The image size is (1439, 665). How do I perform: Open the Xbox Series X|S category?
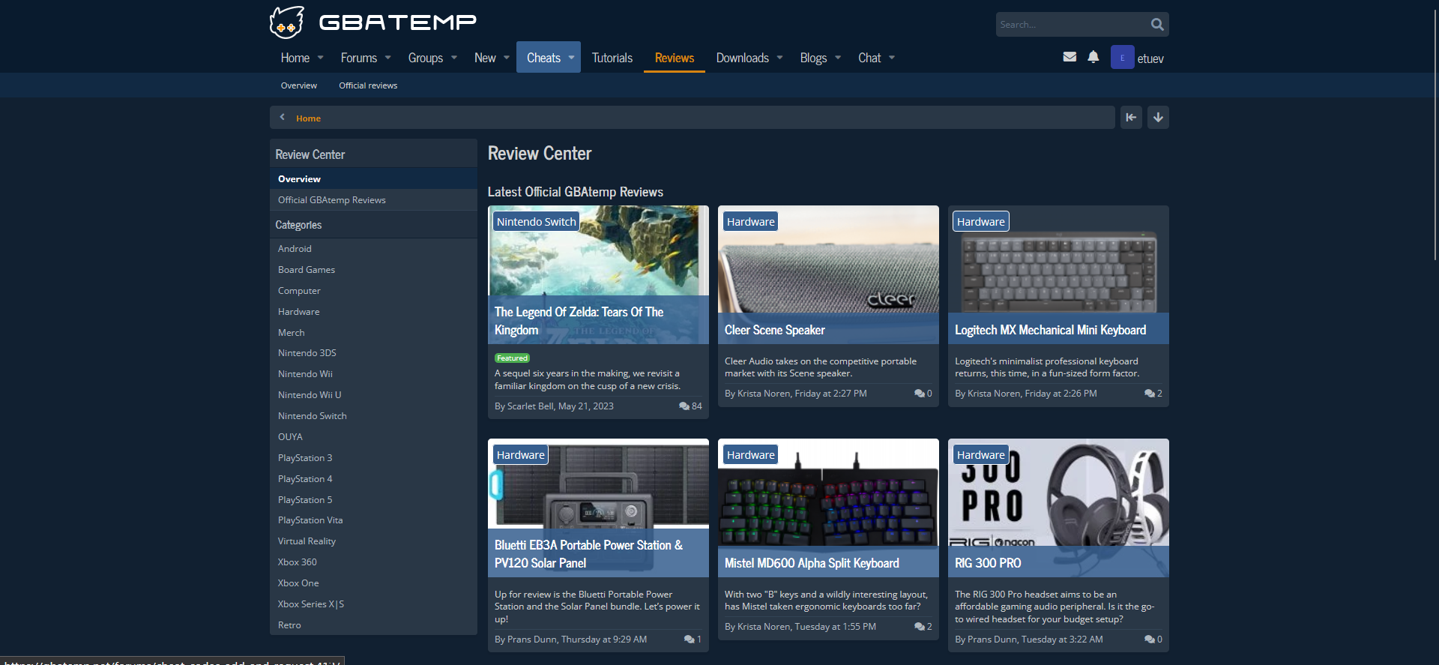[311, 604]
